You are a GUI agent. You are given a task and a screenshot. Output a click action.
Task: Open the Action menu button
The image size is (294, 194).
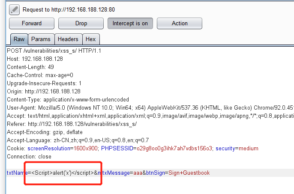point(180,24)
